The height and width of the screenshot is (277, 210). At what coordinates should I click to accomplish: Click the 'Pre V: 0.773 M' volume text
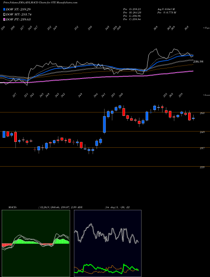pyautogui.click(x=166, y=13)
